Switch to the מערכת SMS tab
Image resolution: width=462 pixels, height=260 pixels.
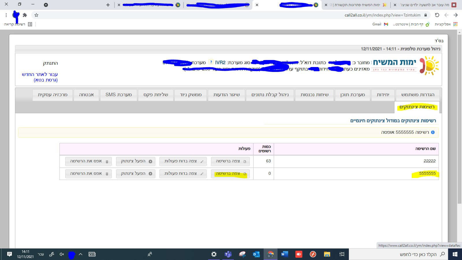point(119,95)
